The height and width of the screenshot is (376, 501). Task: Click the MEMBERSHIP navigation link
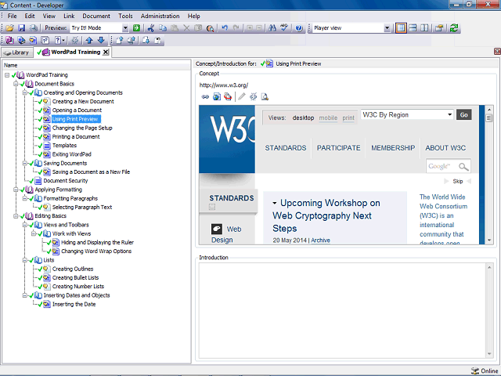[x=393, y=148]
